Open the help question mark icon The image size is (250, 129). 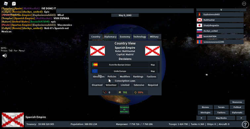point(245,124)
